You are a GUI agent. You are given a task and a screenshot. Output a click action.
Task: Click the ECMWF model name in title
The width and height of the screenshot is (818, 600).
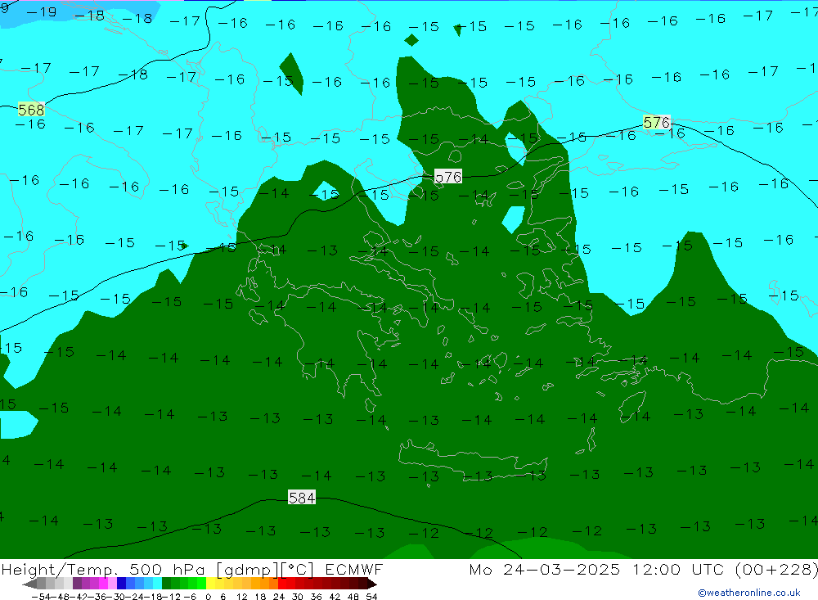coord(354,569)
